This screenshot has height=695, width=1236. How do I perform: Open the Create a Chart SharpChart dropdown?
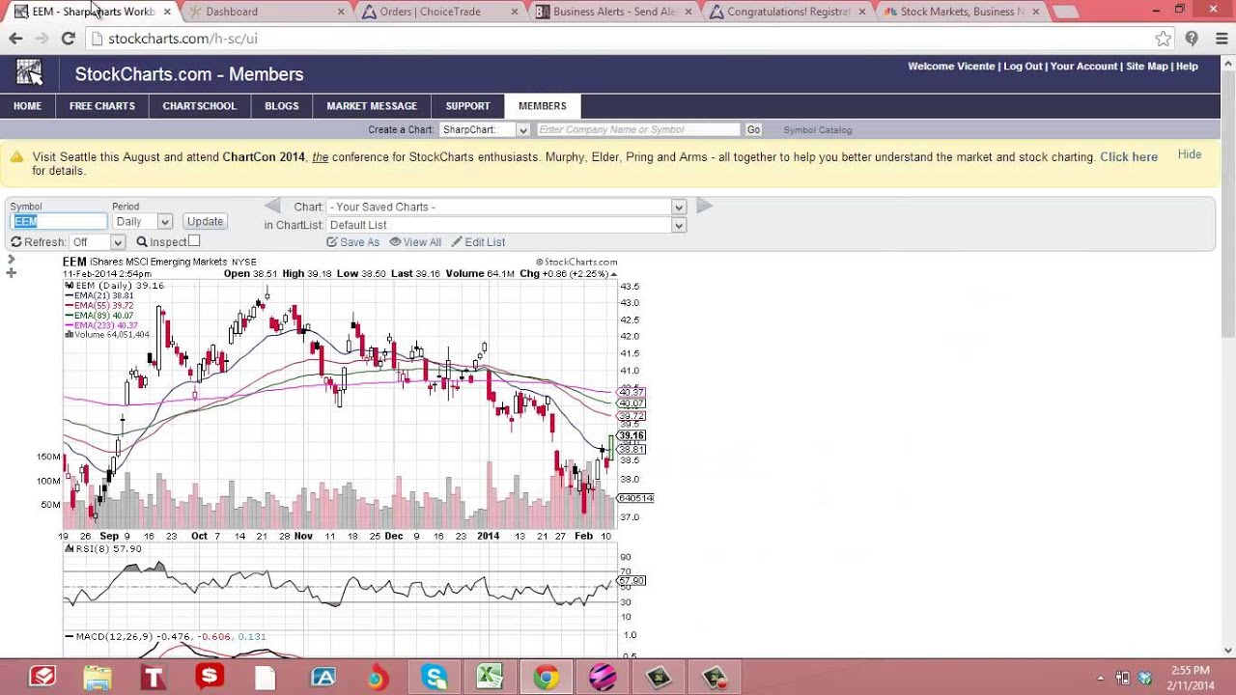pos(485,129)
